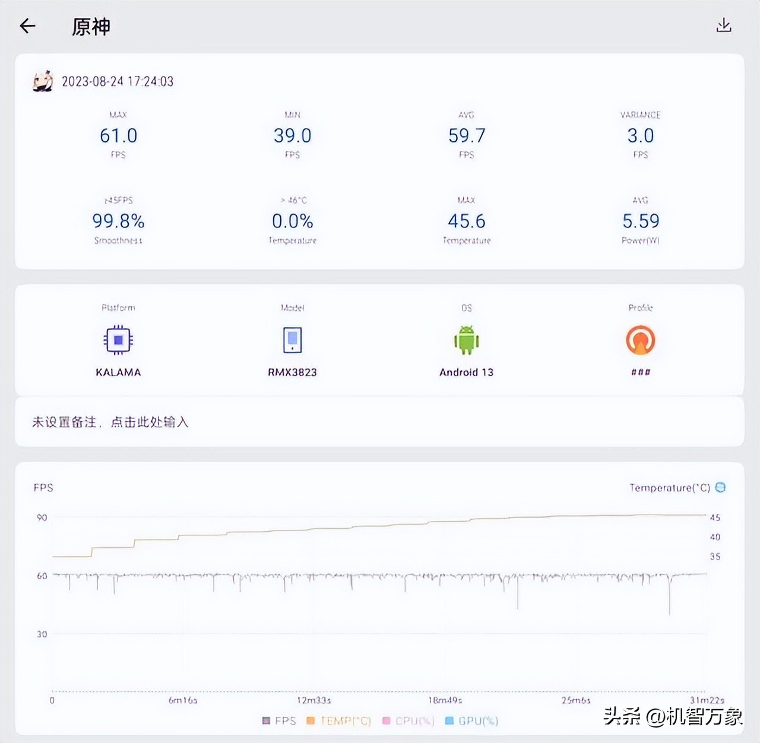
Task: Click the 原神 title in the header
Action: click(x=89, y=27)
